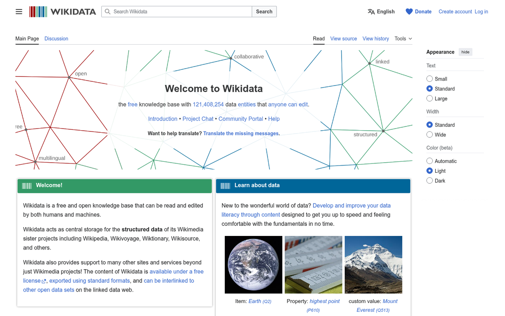Click the 'Mount' custom value link
This screenshot has width=505, height=316.
(x=390, y=301)
